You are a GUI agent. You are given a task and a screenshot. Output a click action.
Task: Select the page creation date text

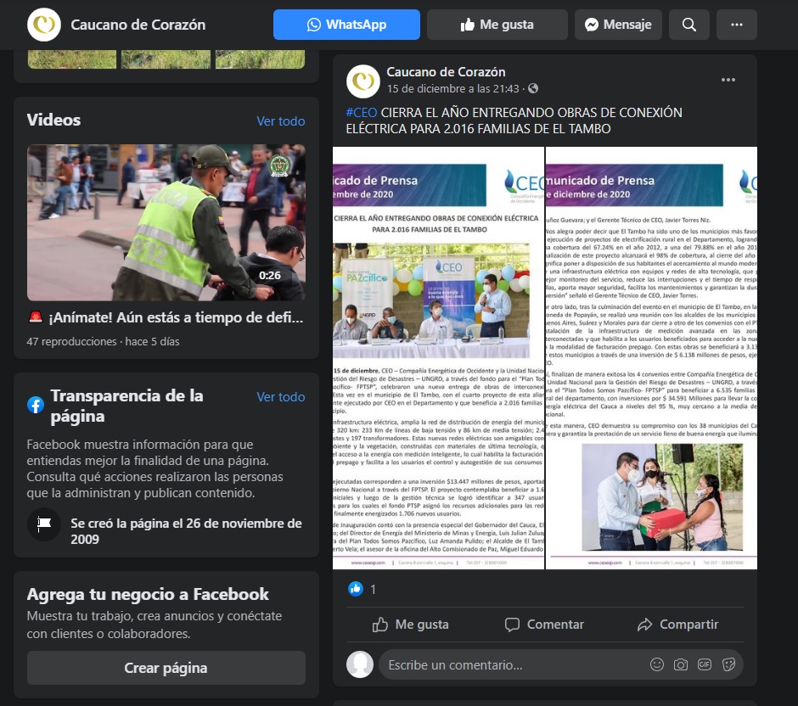coord(186,531)
